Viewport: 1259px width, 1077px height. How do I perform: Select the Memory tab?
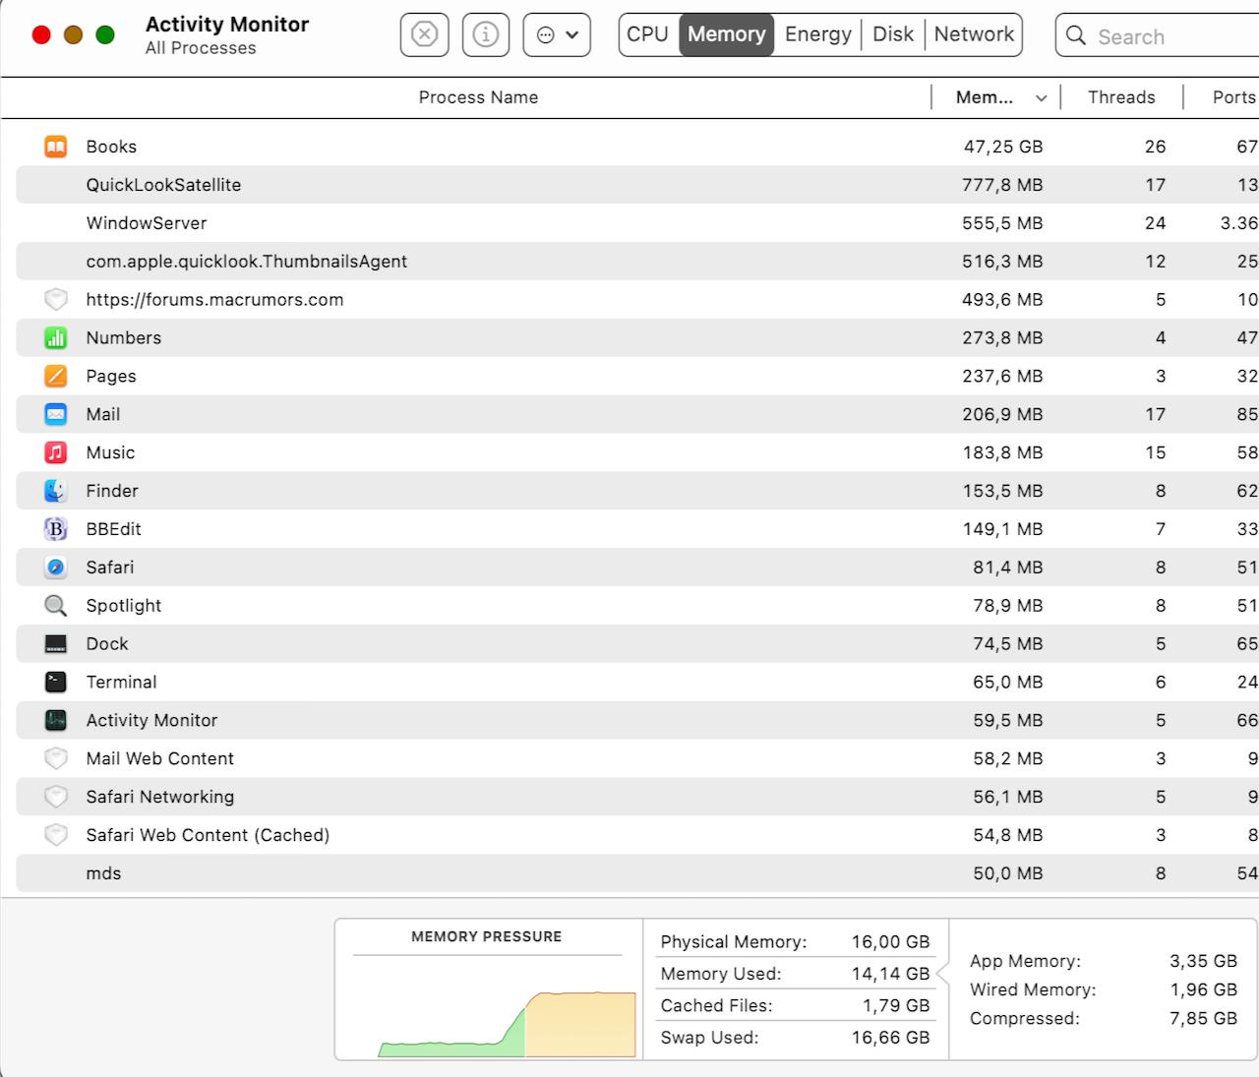click(727, 34)
